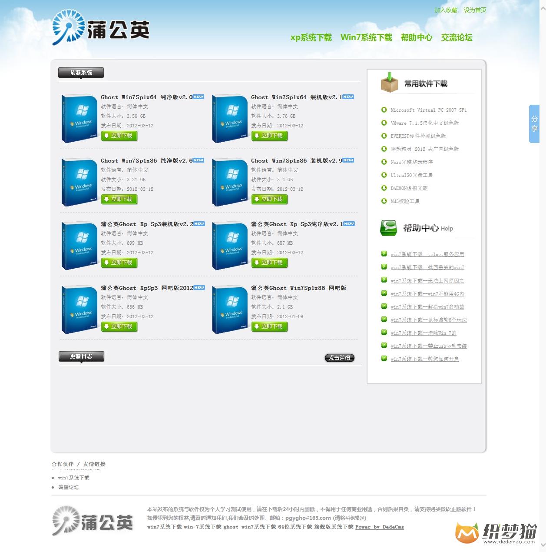
Task: Click Power by DedeCms footer link
Action: tap(380, 527)
